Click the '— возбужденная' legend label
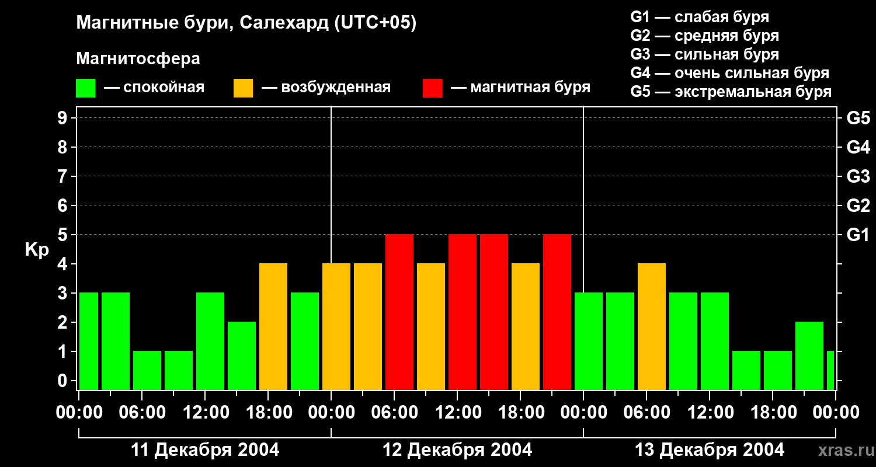 coord(326,88)
